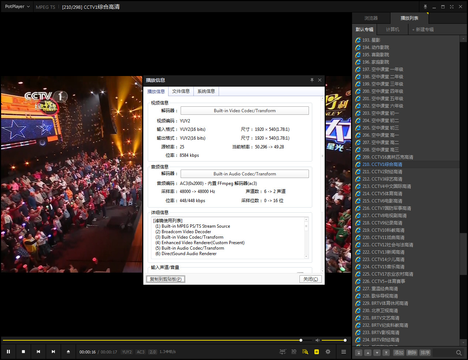Click the playlist search magnifier icon

459,353
